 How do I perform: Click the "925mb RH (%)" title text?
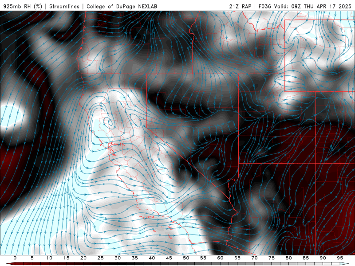(x=23, y=6)
